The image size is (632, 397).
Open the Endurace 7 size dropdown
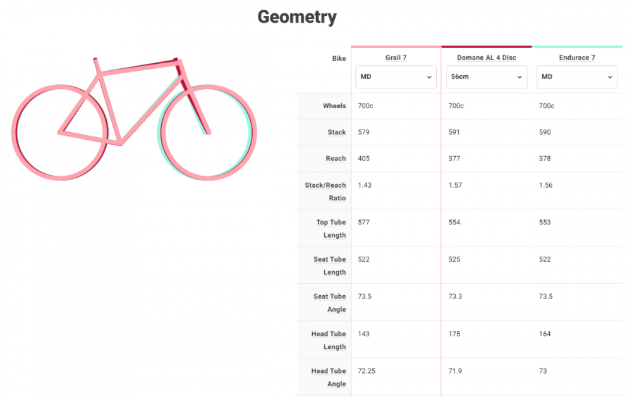pos(577,77)
